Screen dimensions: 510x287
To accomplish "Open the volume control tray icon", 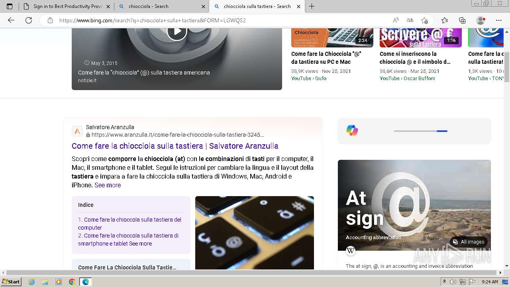I will (x=453, y=282).
